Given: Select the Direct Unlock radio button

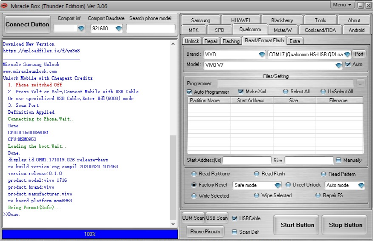Looking at the screenshot, I should point(288,185).
